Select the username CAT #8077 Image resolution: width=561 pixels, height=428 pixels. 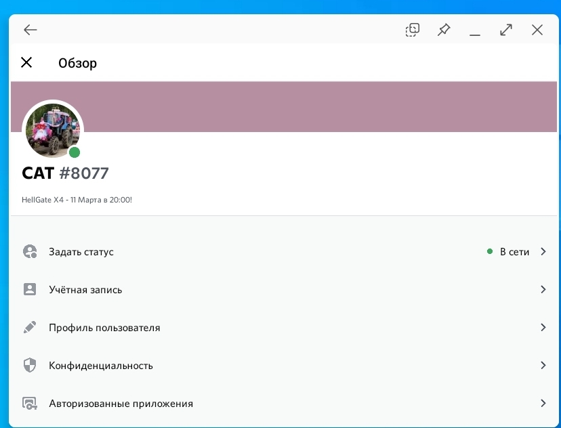pyautogui.click(x=65, y=173)
